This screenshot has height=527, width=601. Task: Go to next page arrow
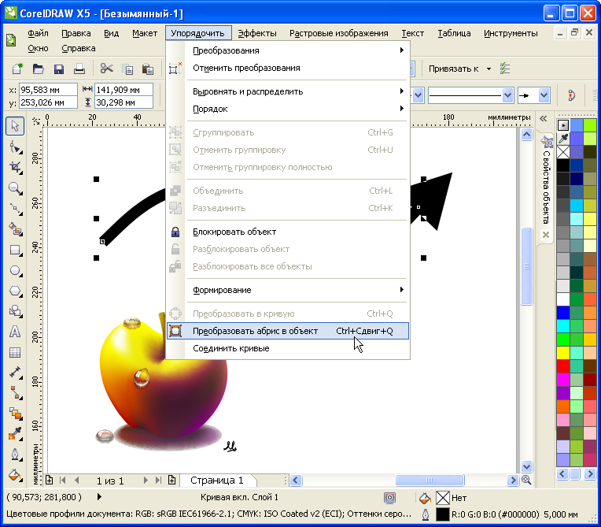(146, 481)
